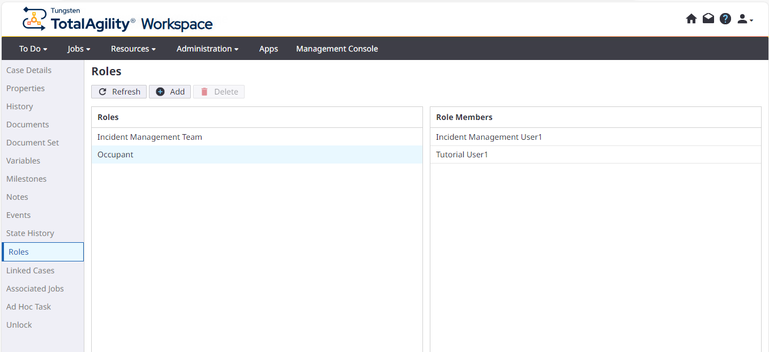Expand the Jobs dropdown
The height and width of the screenshot is (352, 769).
tap(78, 49)
